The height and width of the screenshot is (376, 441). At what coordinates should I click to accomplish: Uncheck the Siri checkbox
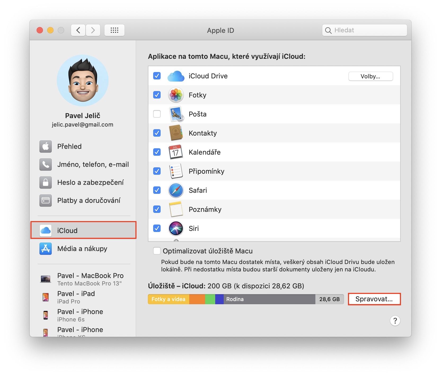157,228
